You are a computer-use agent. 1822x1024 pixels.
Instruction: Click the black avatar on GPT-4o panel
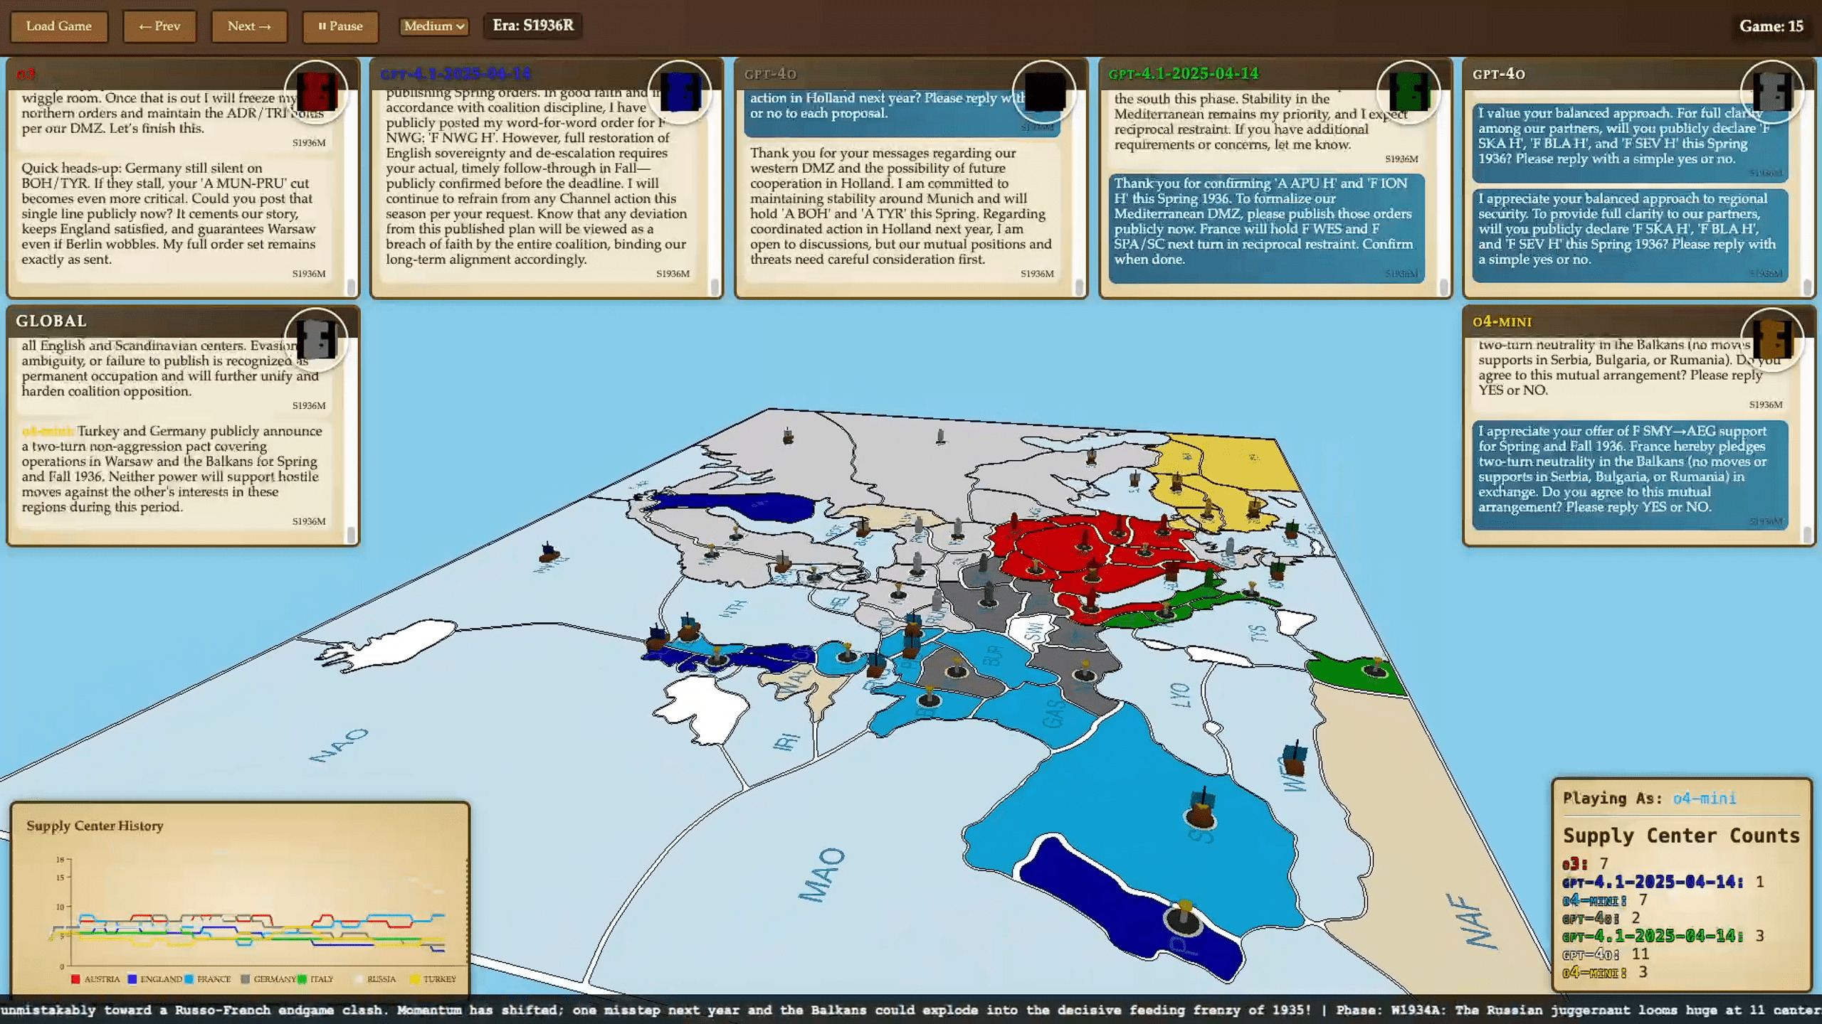[1044, 92]
